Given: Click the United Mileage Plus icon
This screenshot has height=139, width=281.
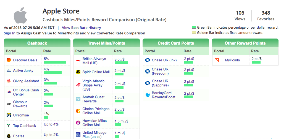Looking at the screenshot, I should [78, 135].
